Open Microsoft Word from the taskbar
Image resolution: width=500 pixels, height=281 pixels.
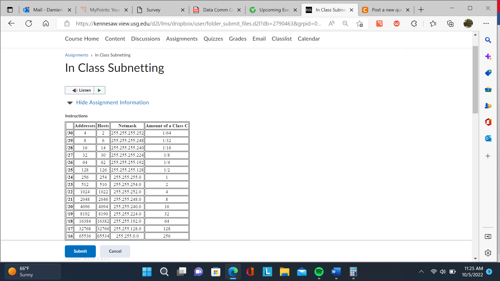point(336,272)
